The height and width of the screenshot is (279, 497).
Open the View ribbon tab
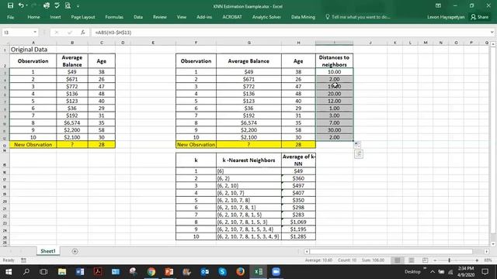(x=181, y=17)
